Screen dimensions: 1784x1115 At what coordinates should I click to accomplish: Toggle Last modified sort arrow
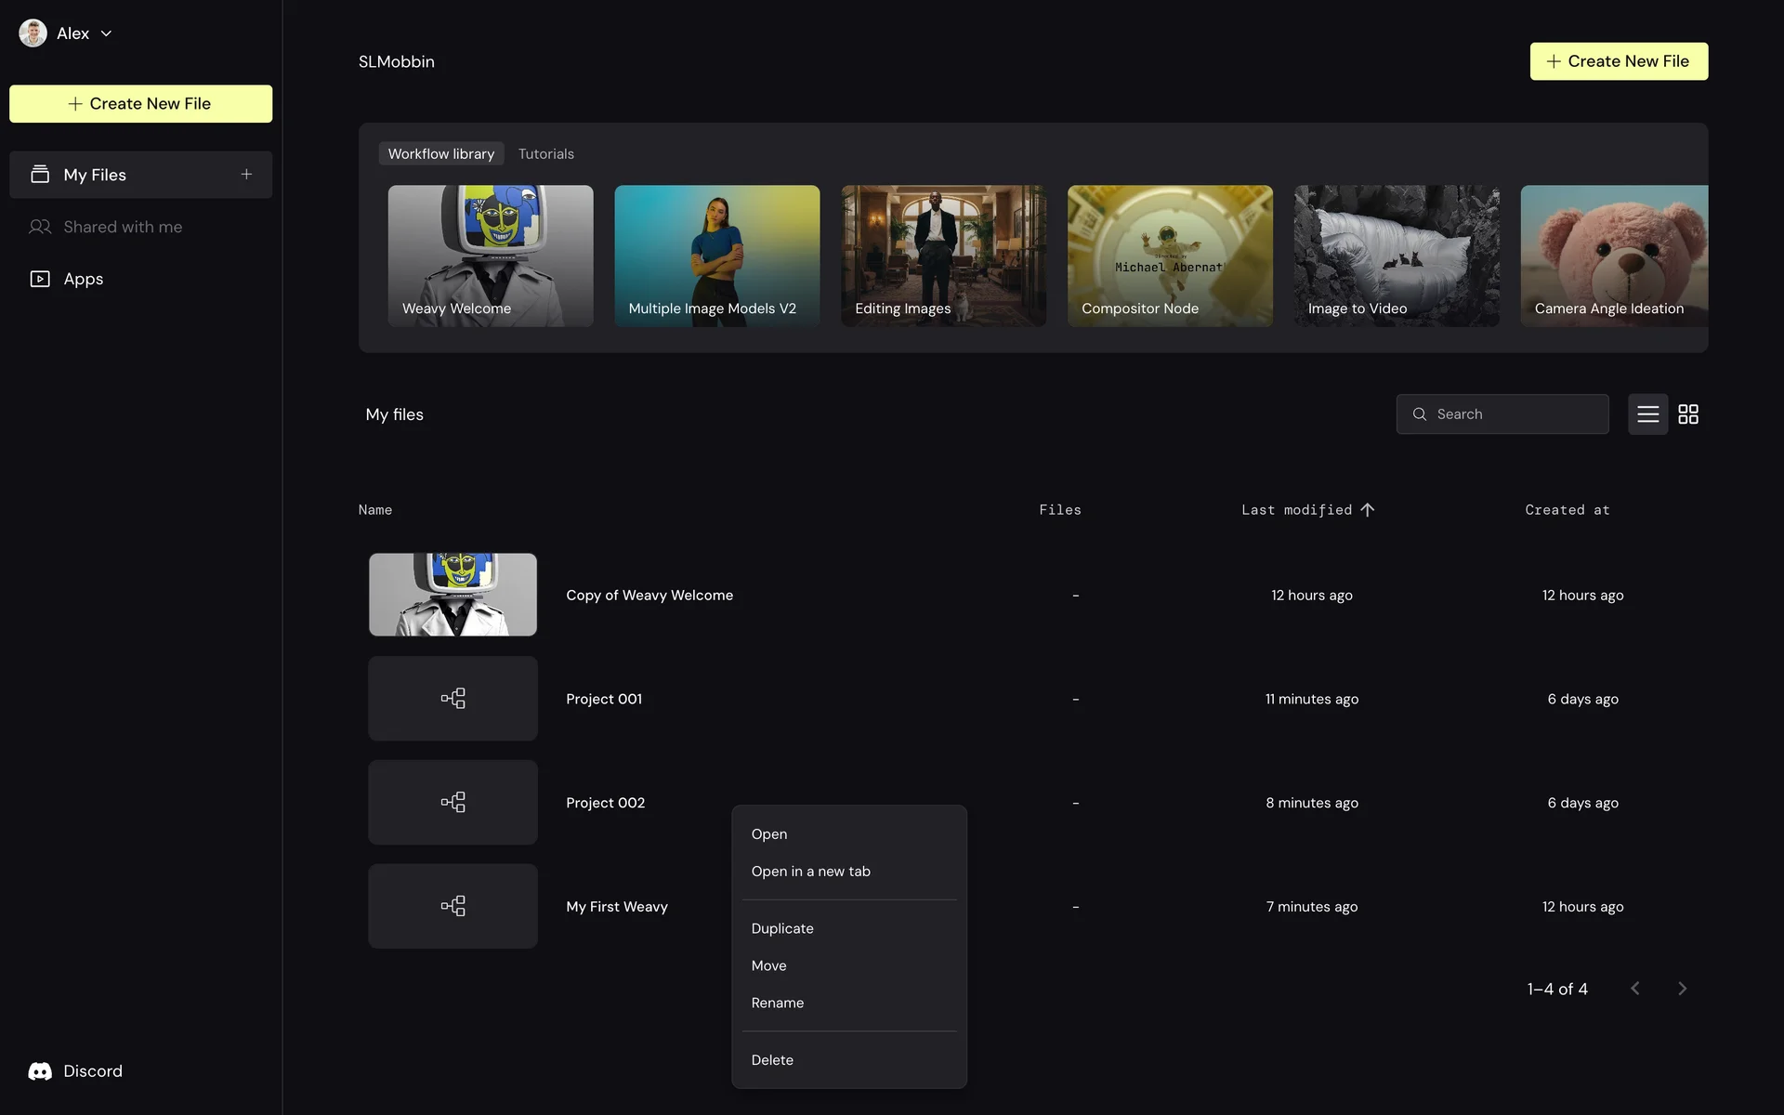coord(1367,510)
